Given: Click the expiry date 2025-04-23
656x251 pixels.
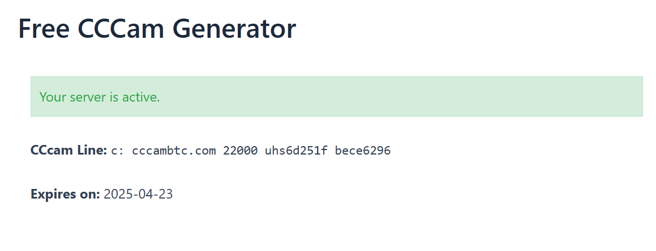Looking at the screenshot, I should point(138,194).
